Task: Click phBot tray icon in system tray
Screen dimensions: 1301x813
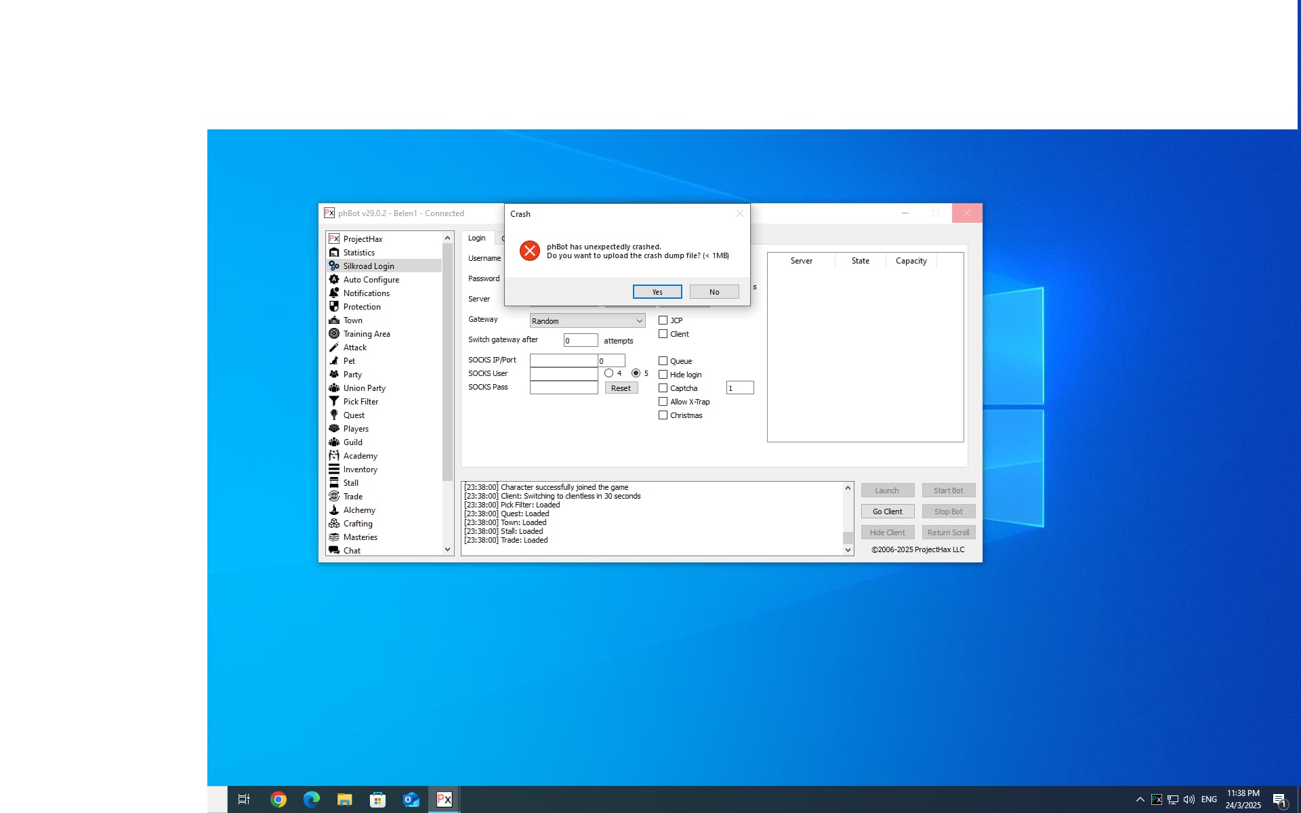Action: (x=1157, y=799)
